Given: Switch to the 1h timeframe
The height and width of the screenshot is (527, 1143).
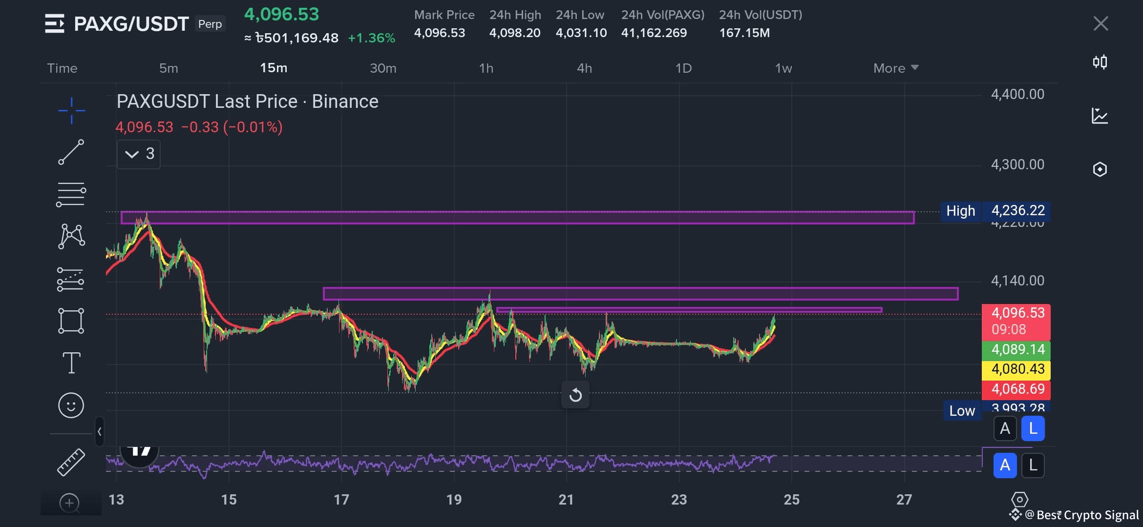Looking at the screenshot, I should pos(486,68).
